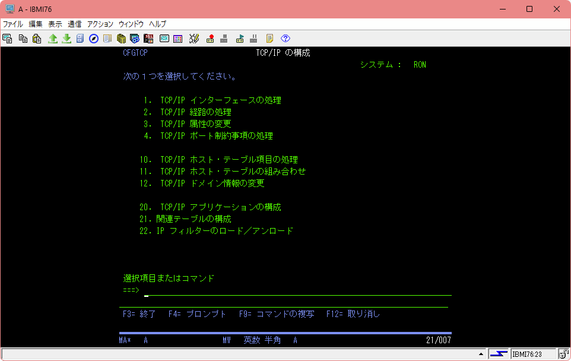Screen dimensions: 571x361
Task: Open the ヘルプ menu
Action: click(x=158, y=24)
